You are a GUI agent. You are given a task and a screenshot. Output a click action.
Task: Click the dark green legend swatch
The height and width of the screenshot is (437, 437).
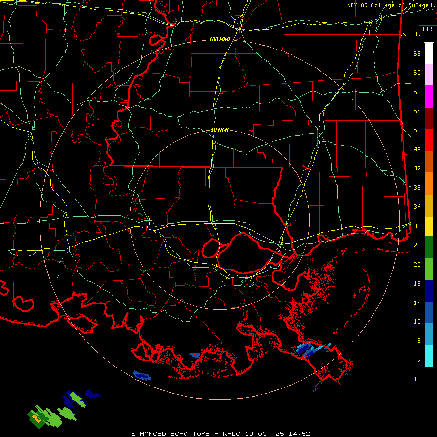429,247
